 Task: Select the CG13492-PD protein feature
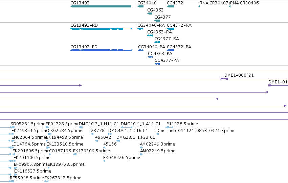pyautogui.click(x=102, y=50)
